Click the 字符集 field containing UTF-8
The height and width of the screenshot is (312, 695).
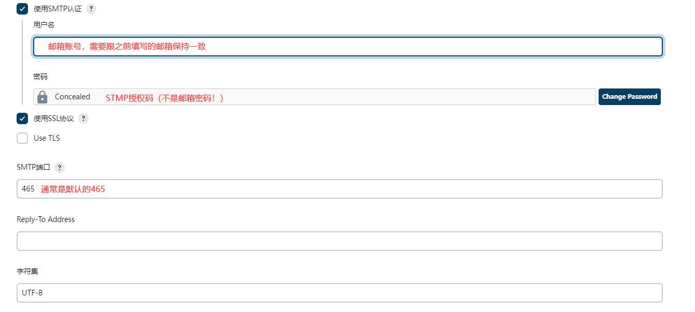point(339,293)
